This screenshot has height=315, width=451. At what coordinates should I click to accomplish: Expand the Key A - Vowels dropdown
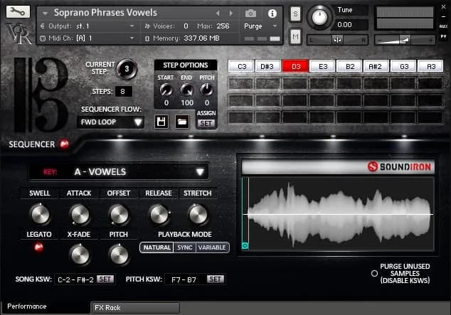119,171
